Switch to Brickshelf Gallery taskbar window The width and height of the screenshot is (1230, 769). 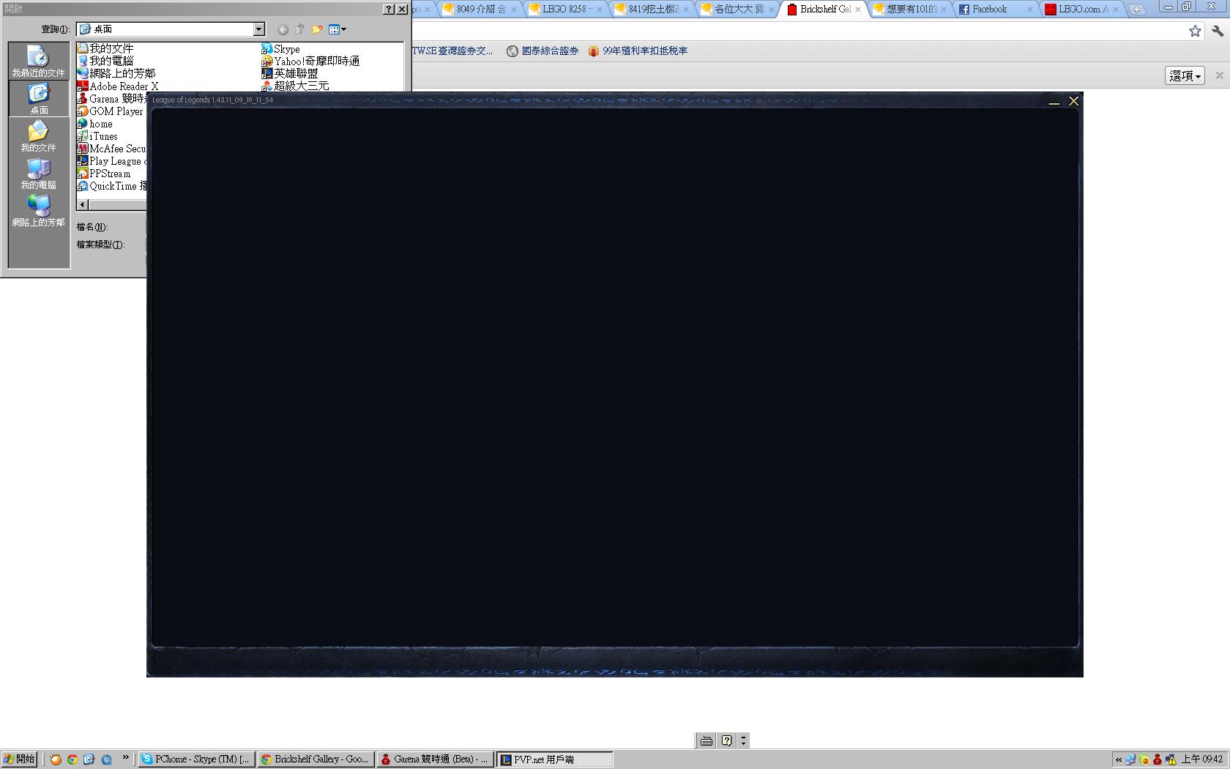click(x=316, y=759)
